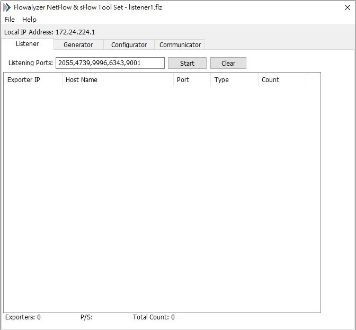
Task: Sort by the Count column header
Action: (282, 80)
